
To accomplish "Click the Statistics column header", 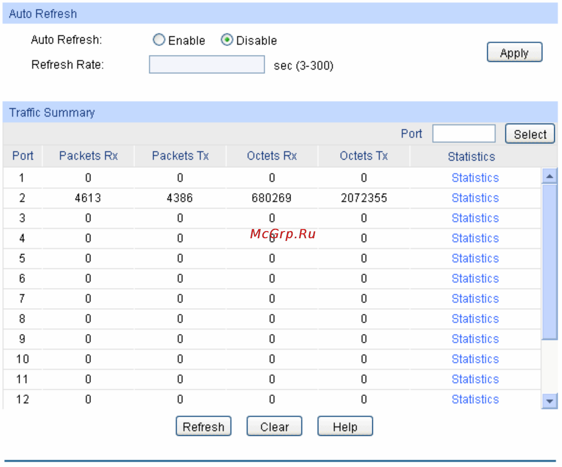I will click(471, 157).
